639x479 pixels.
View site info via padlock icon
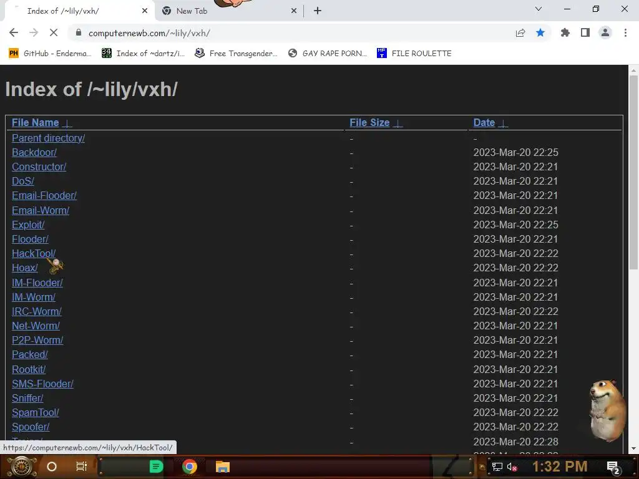(x=79, y=32)
